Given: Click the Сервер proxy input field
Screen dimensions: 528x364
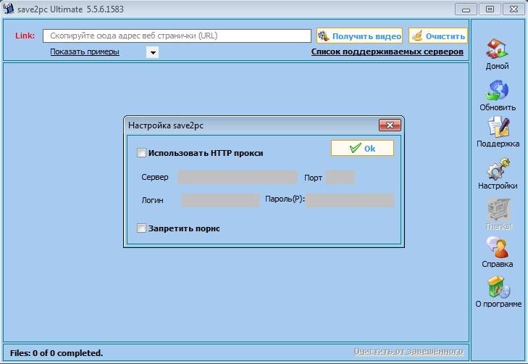Looking at the screenshot, I should 238,177.
